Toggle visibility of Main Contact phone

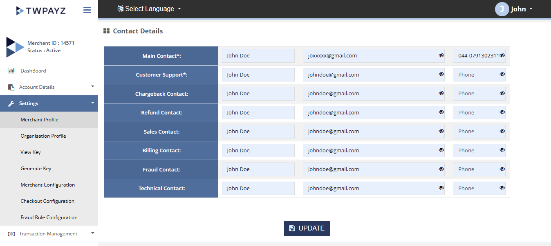pyautogui.click(x=502, y=55)
